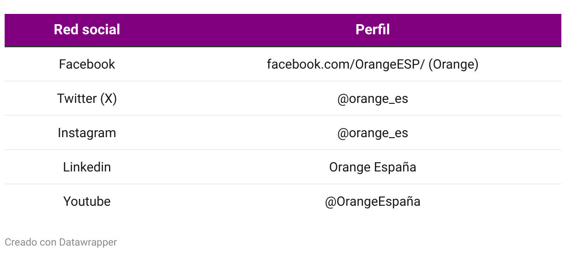Sort by the "Perfil" column header
Viewport: 566px width, 253px height.
[x=373, y=30]
